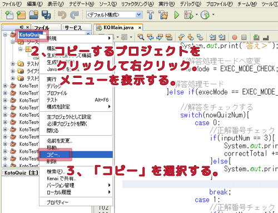Click the switch(nowQuizNum){ code line
Viewport: 278px width, 213px height.
[x=215, y=115]
